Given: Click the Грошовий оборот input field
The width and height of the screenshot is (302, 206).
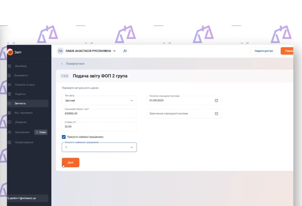Looking at the screenshot, I should pos(99,114).
